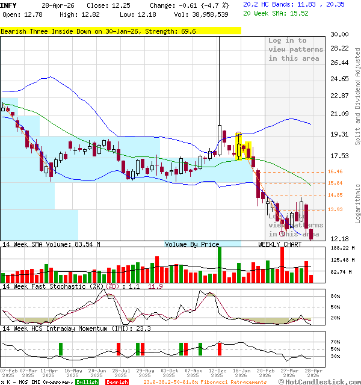Click the 14 Week SMA Volume title
The width and height of the screenshot is (361, 385).
click(50, 244)
